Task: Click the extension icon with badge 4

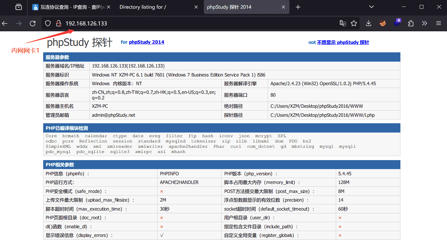Action: pos(397,23)
